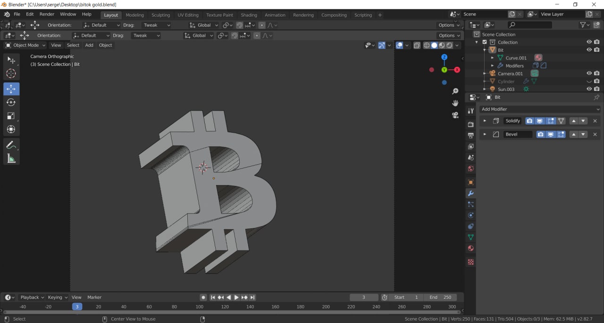The height and width of the screenshot is (323, 604).
Task: Click the End frame 250 field
Action: [440, 298]
